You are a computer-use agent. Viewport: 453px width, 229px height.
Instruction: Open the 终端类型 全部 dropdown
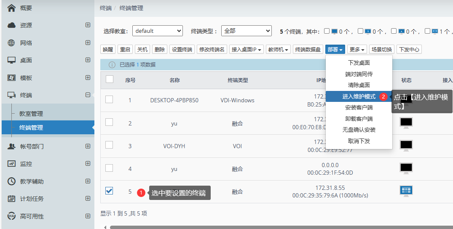(x=246, y=31)
